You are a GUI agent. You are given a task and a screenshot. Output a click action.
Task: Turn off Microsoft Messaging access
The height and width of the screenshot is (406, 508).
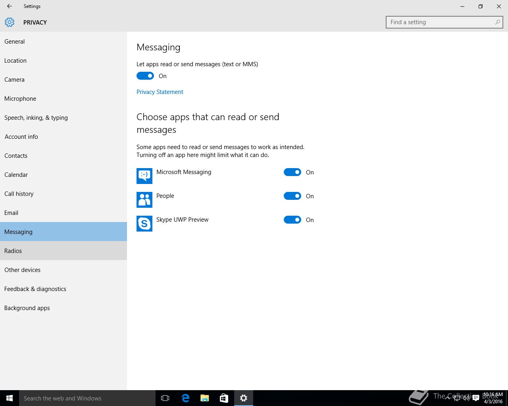292,172
